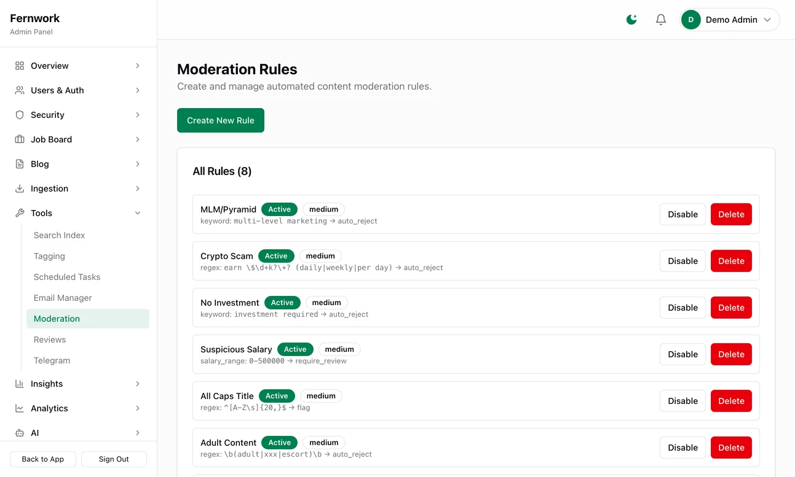The width and height of the screenshot is (795, 477).
Task: Open Tagging in Tools menu
Action: click(88, 256)
